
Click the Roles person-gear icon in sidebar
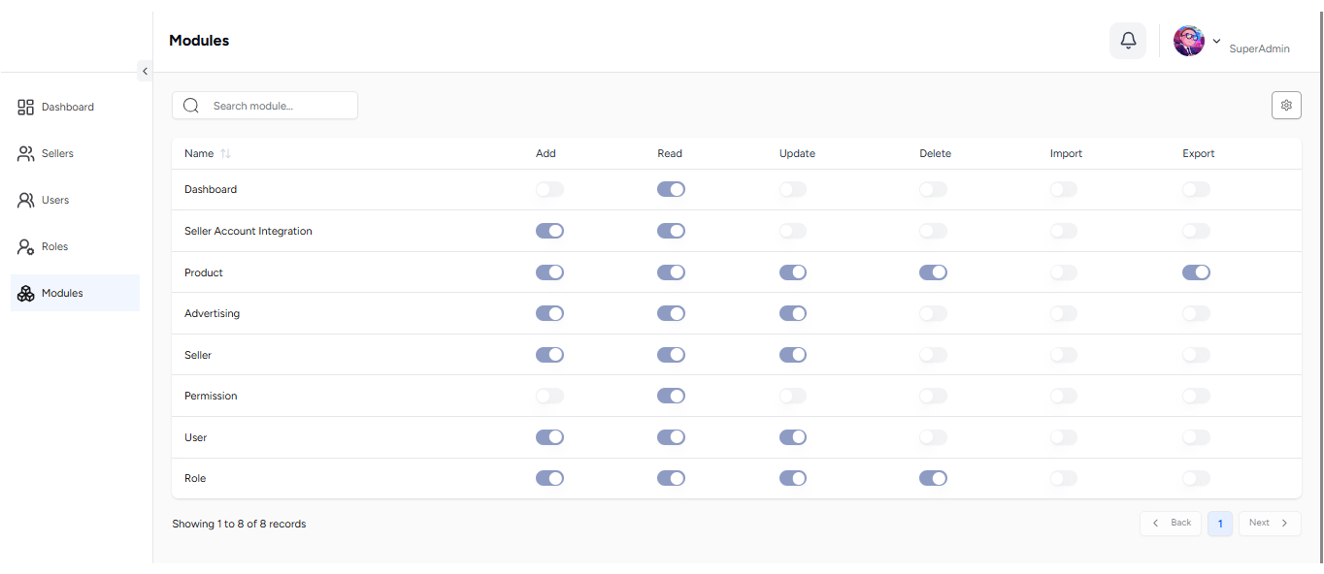click(x=26, y=246)
